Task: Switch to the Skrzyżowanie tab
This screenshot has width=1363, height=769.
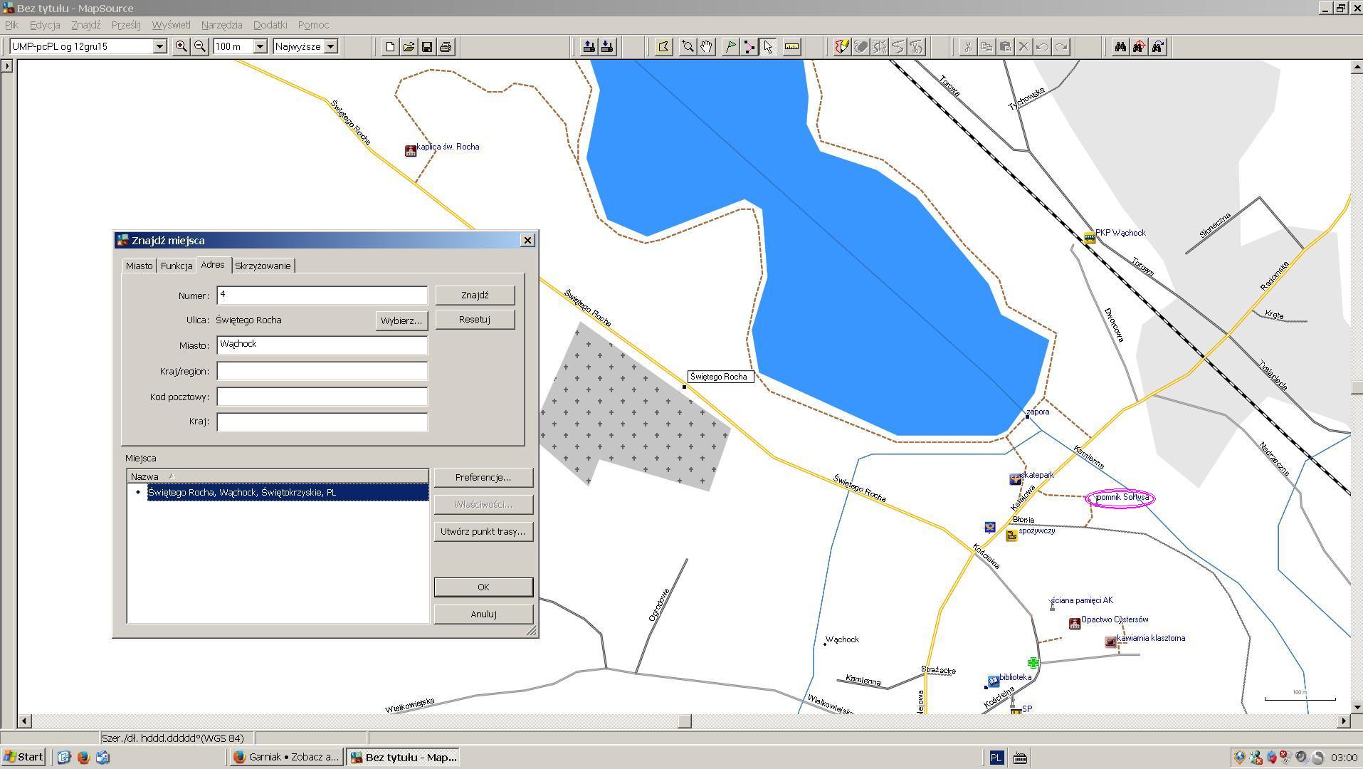Action: 263,266
